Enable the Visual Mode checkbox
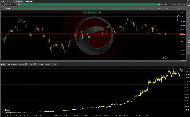Screen dimensions: 190x117 [2, 8]
